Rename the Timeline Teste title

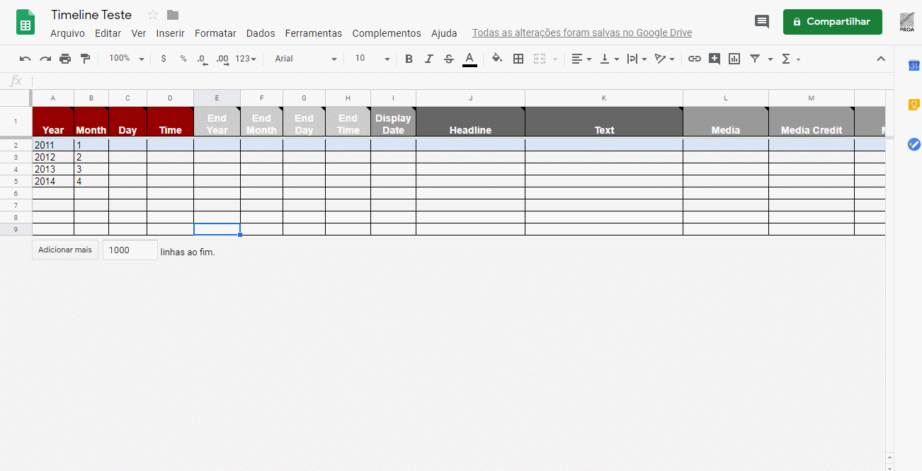tap(91, 15)
